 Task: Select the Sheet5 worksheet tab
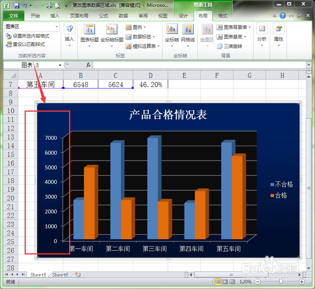pyautogui.click(x=38, y=275)
